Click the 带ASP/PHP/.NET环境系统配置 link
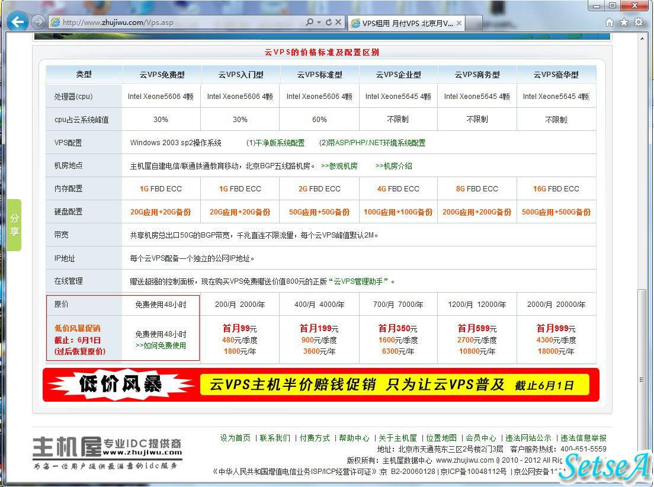This screenshot has height=487, width=654. (x=377, y=143)
